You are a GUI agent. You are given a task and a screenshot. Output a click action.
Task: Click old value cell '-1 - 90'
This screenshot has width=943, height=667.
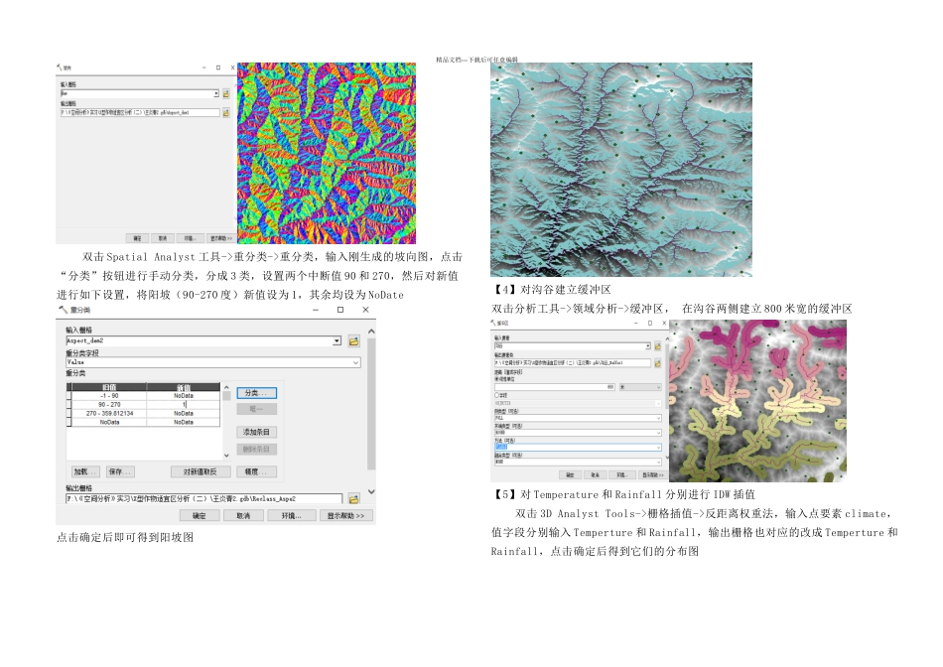109,396
